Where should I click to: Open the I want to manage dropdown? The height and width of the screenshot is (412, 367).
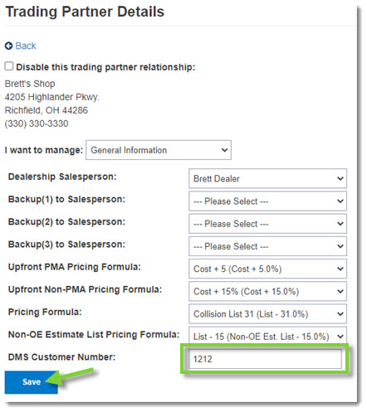click(159, 150)
